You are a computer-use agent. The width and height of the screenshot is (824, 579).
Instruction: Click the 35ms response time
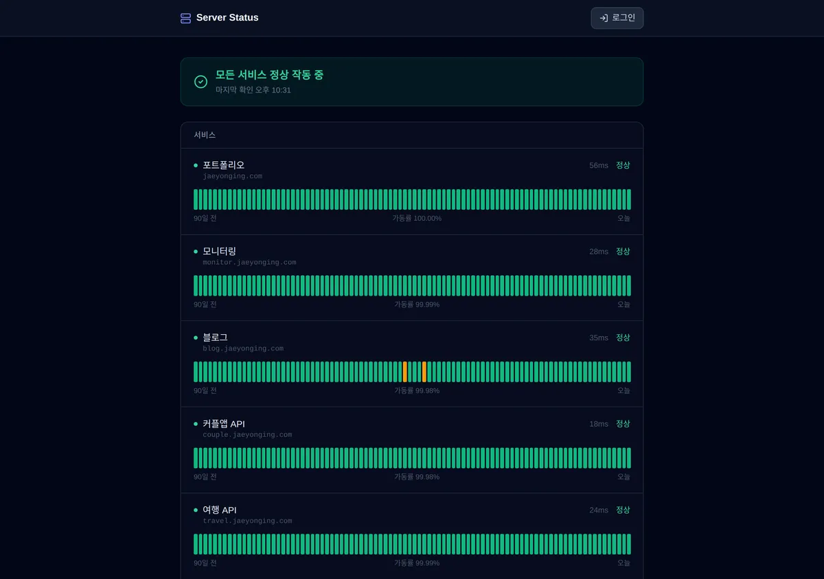(599, 338)
